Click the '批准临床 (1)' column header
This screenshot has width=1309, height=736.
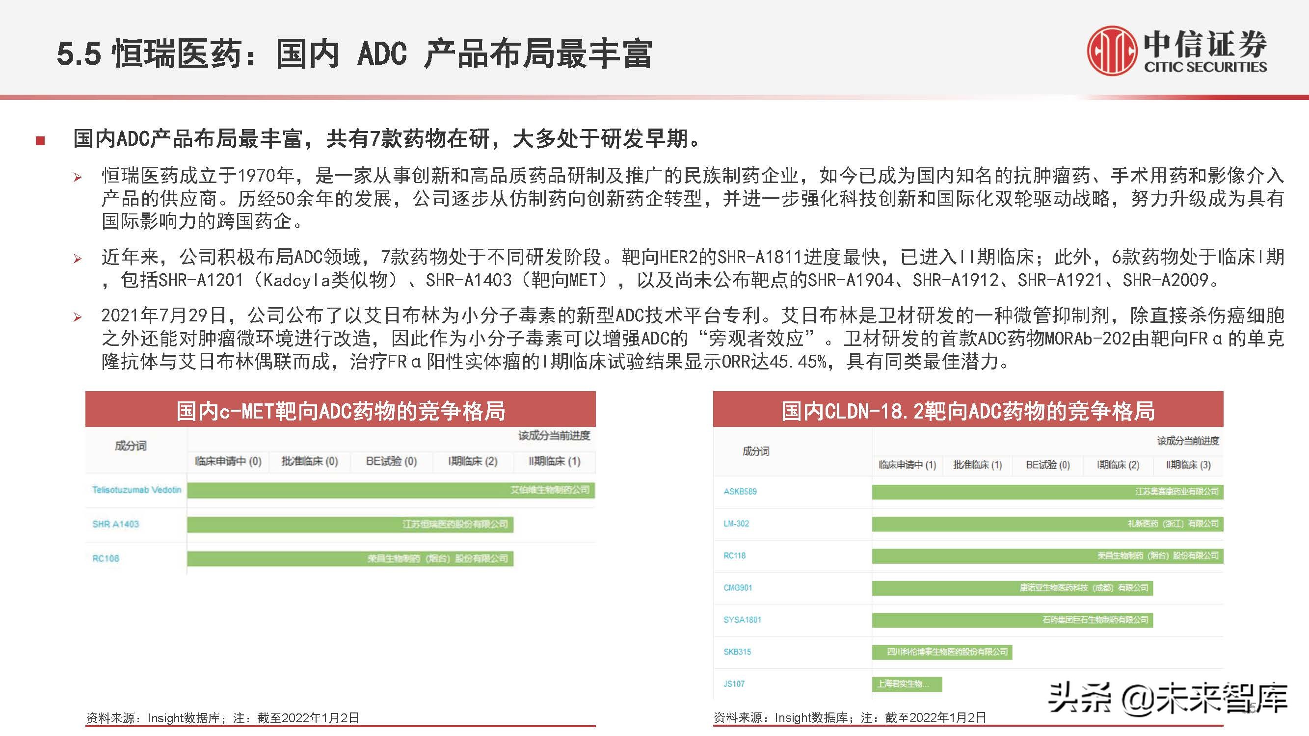click(x=978, y=465)
